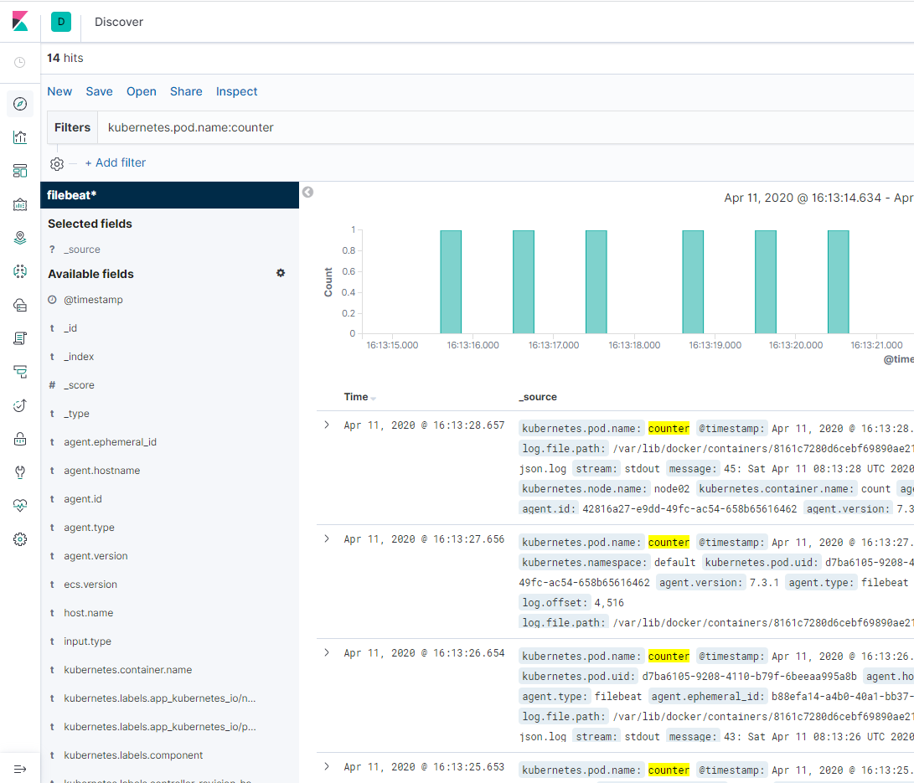Click the _source column header
The width and height of the screenshot is (914, 783).
538,397
